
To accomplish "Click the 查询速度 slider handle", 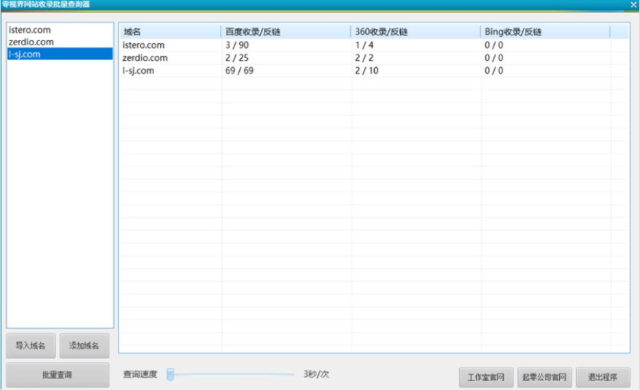I will (x=171, y=374).
